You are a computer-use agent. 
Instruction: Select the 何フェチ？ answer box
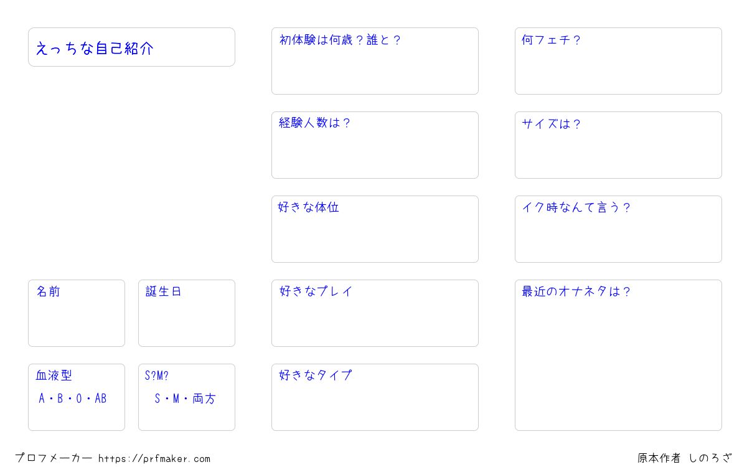pyautogui.click(x=618, y=61)
